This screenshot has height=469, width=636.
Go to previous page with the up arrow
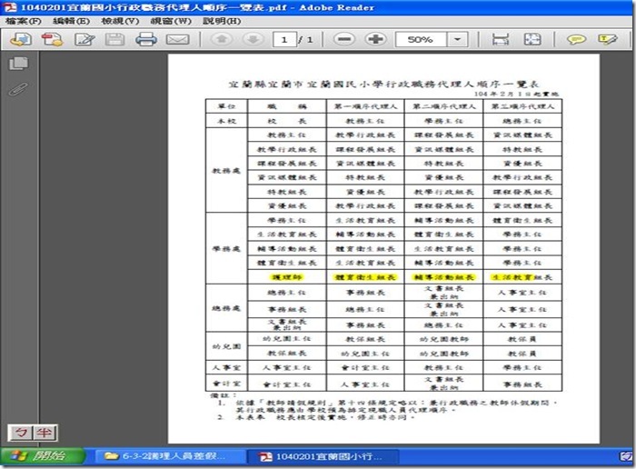click(222, 40)
